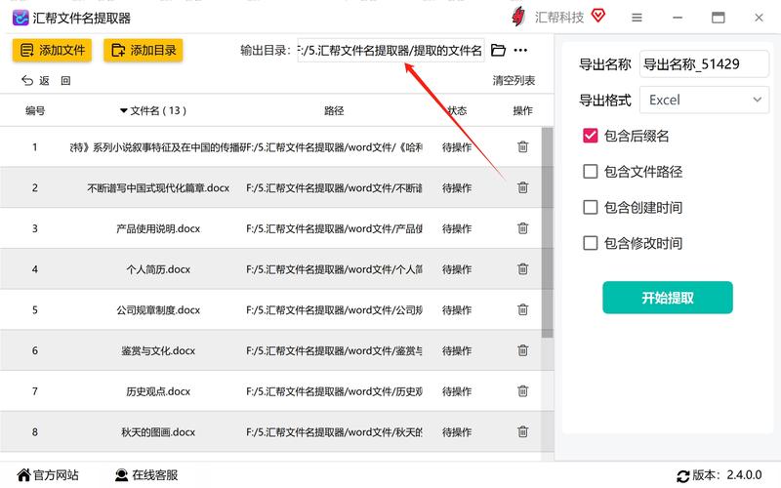Open the hamburger menu in title bar
Screen dimensions: 781x488
[x=637, y=18]
